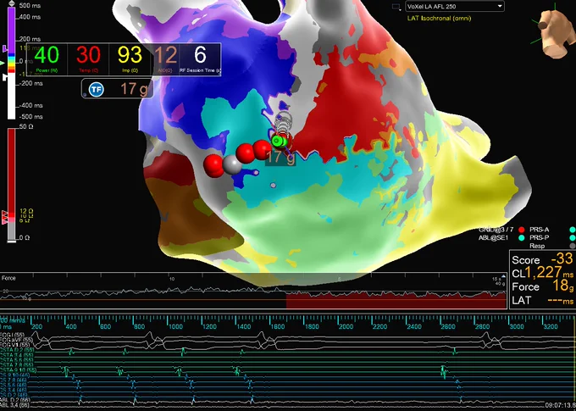Open the VoXel LA AFL 250 map dropdown
Screen dimensions: 576x411
click(455, 6)
